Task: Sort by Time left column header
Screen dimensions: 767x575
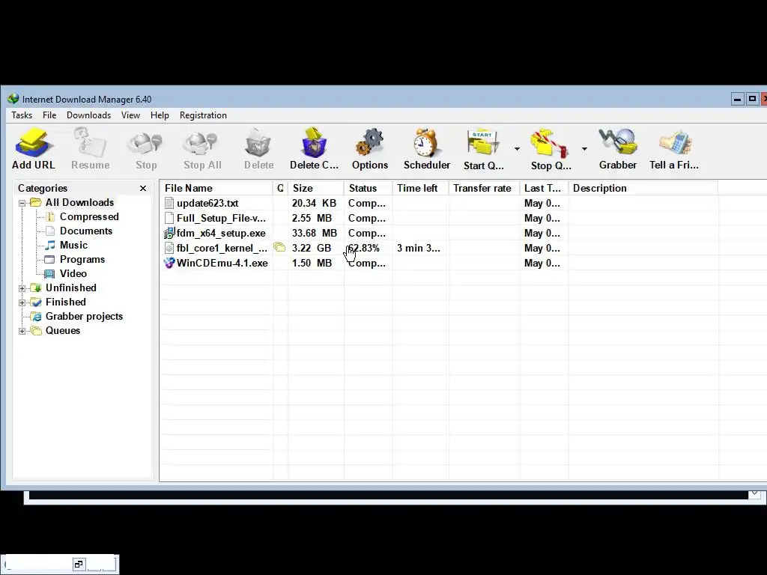Action: [421, 188]
